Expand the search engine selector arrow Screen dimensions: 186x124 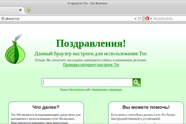click(151, 19)
